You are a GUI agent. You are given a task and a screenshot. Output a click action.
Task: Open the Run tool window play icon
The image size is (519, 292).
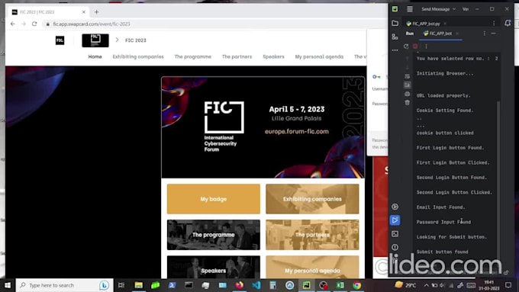coord(395,220)
